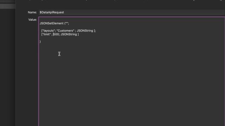Click the JSONSetElement function text
Image resolution: width=225 pixels, height=126 pixels.
pos(52,23)
